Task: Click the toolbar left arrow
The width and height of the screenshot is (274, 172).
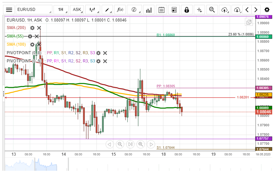Action: [247, 10]
